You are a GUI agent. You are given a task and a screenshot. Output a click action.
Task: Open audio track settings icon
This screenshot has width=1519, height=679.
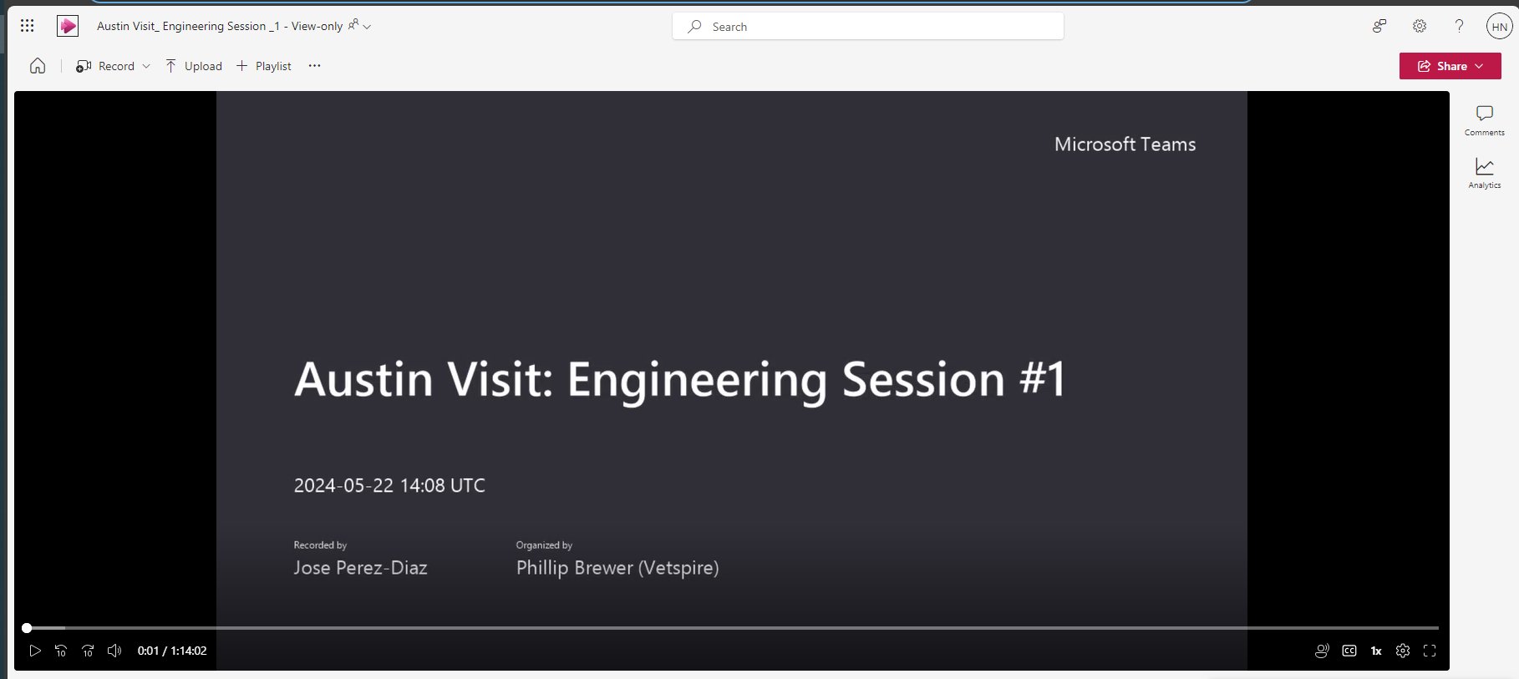(1322, 651)
